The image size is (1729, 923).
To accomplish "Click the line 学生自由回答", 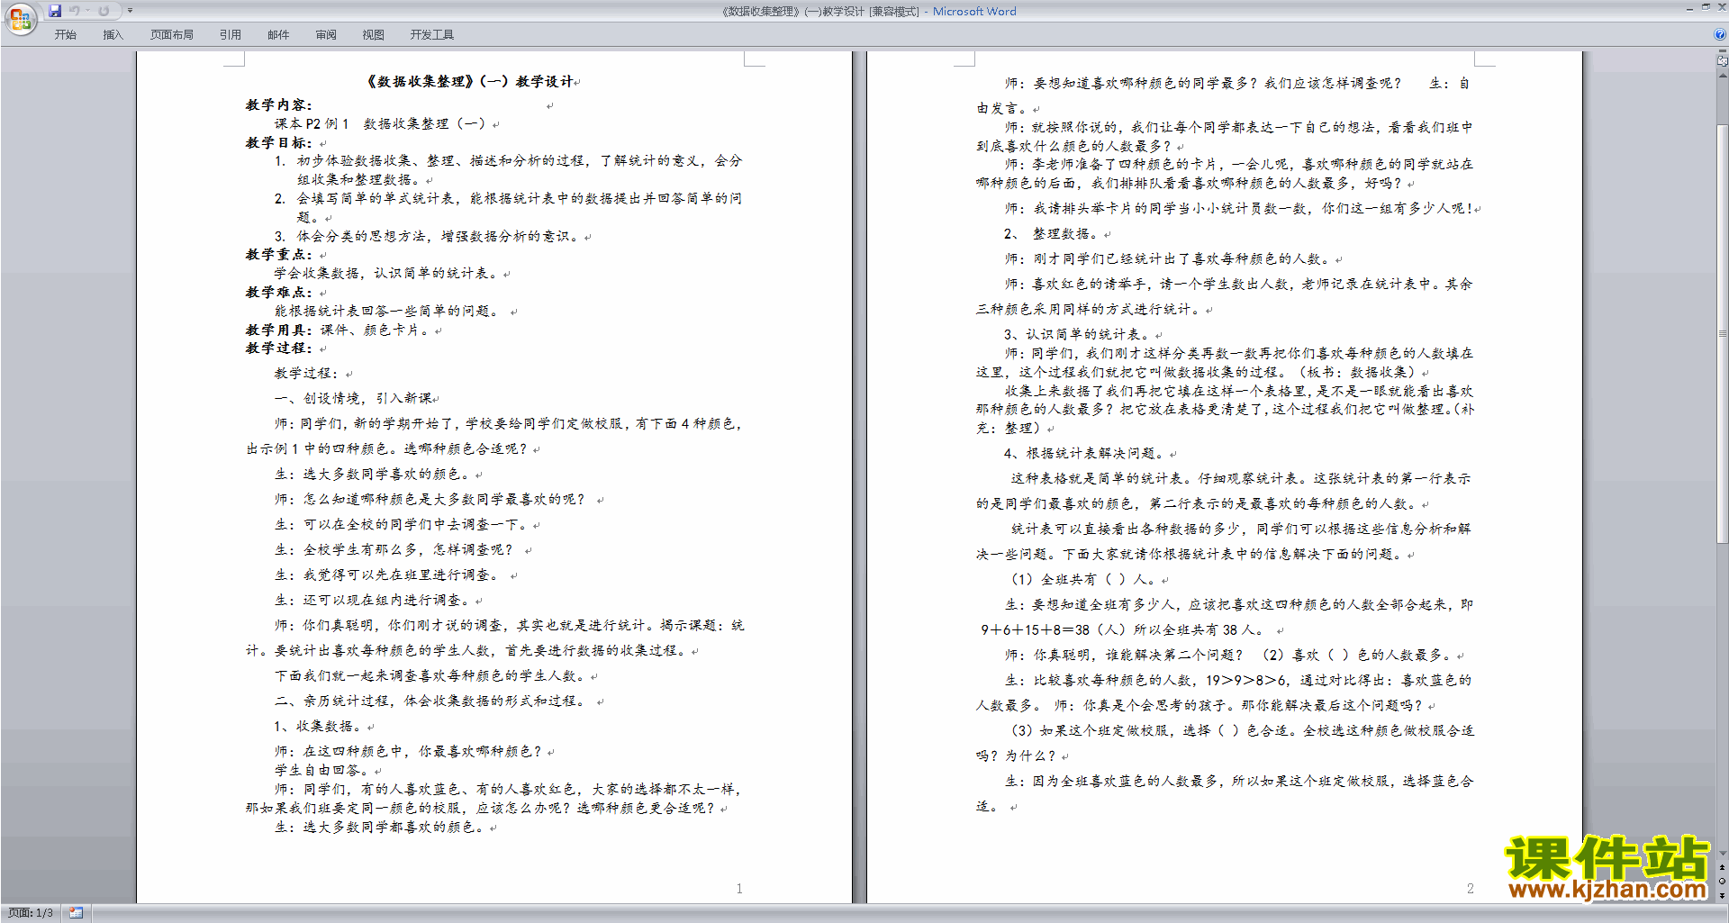I will pos(322,770).
